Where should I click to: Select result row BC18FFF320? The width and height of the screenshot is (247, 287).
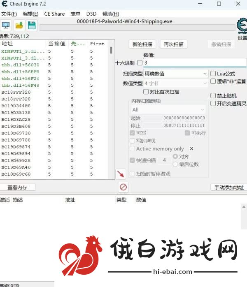pyautogui.click(x=54, y=92)
